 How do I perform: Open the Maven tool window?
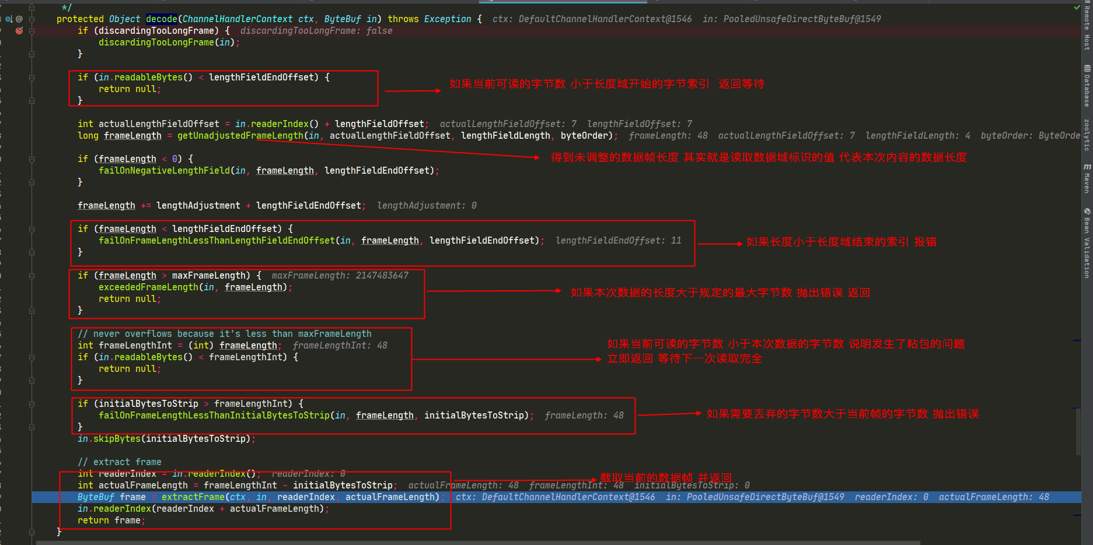point(1087,178)
